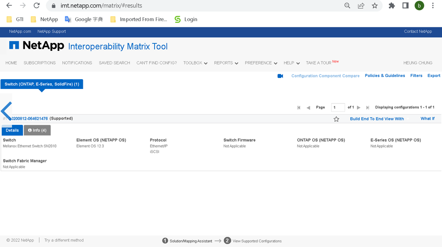Click the video camera icon
The width and height of the screenshot is (442, 247).
(x=280, y=76)
